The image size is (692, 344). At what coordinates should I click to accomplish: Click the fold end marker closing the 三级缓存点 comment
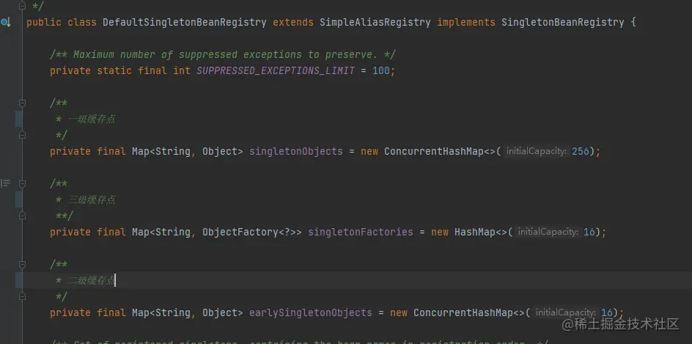coord(22,216)
